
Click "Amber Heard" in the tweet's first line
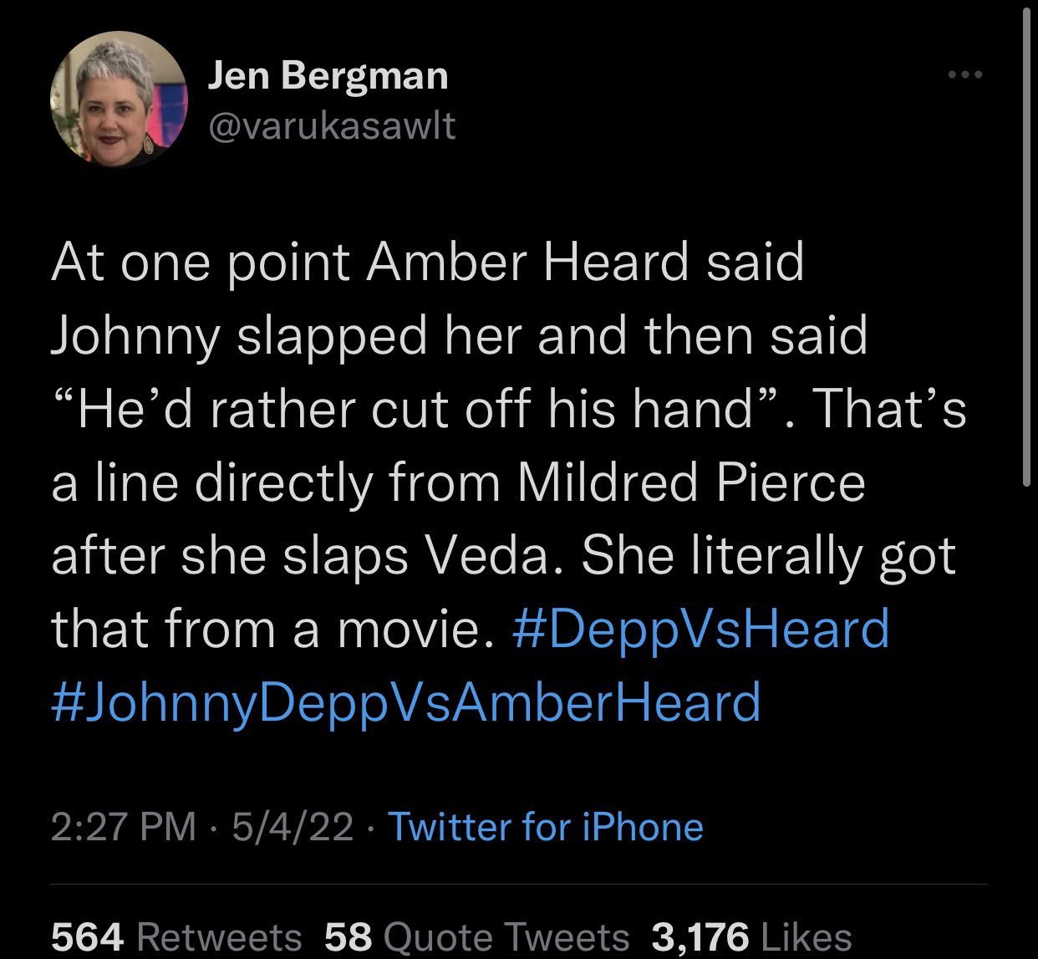[x=527, y=263]
